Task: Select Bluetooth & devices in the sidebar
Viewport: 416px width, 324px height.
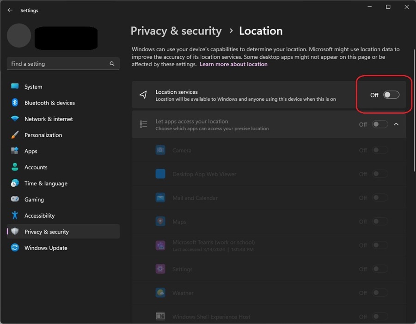Action: (x=50, y=103)
